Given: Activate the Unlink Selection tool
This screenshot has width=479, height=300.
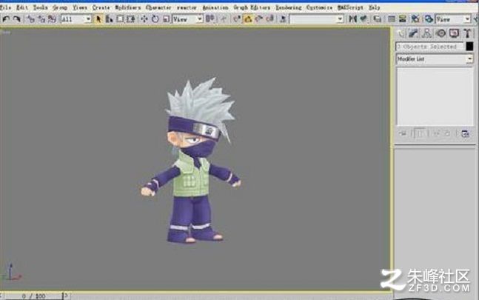Looking at the screenshot, I should [x=41, y=19].
